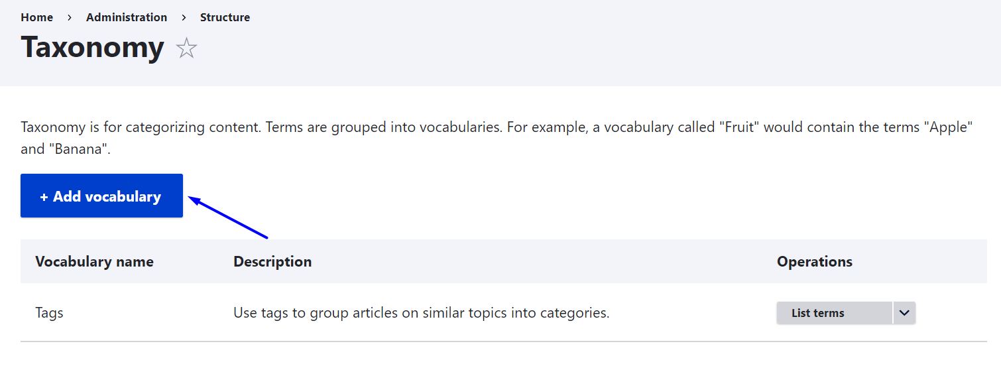The width and height of the screenshot is (1001, 372).
Task: Click the chevron between Home and Administration
Action: [69, 17]
